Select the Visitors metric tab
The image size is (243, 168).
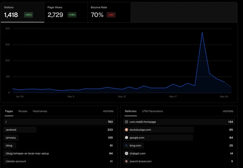[x=23, y=12]
